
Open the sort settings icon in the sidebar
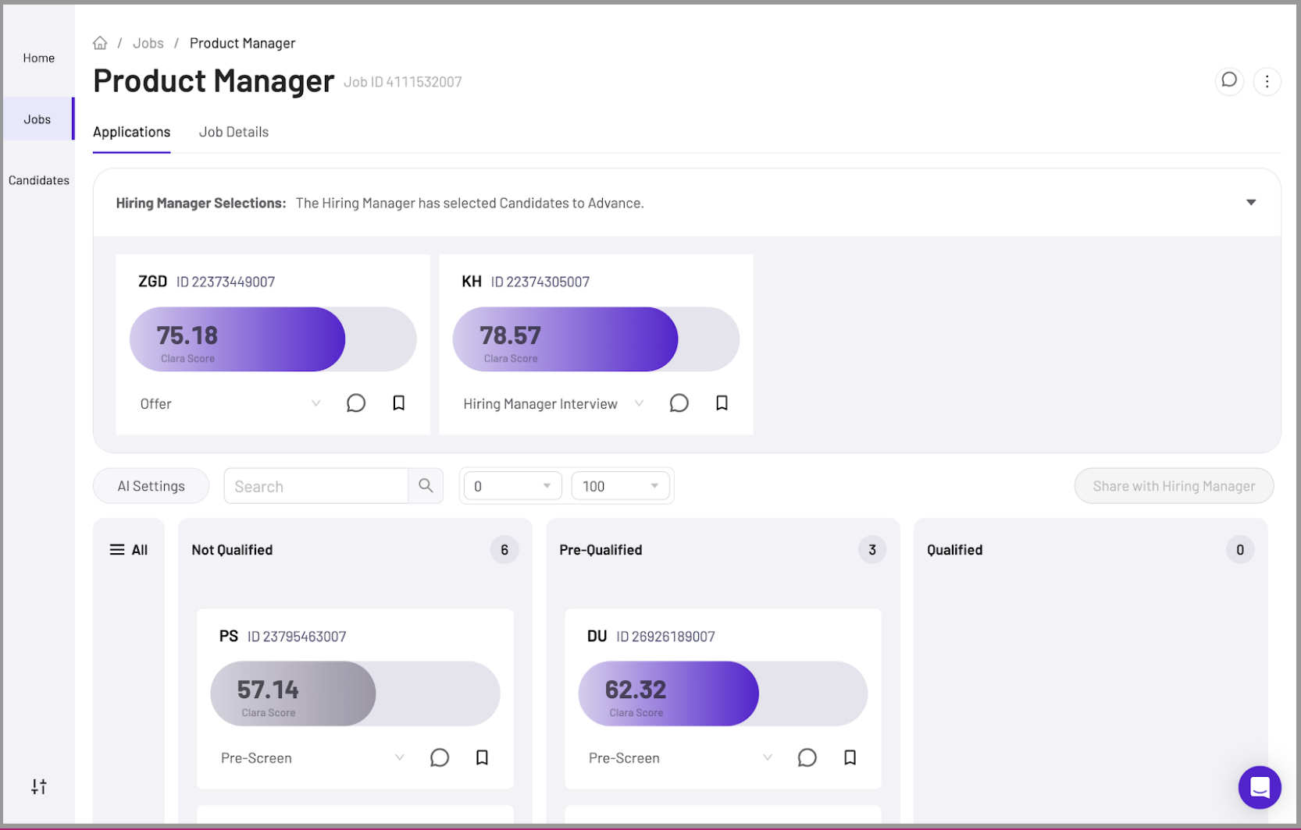click(38, 786)
